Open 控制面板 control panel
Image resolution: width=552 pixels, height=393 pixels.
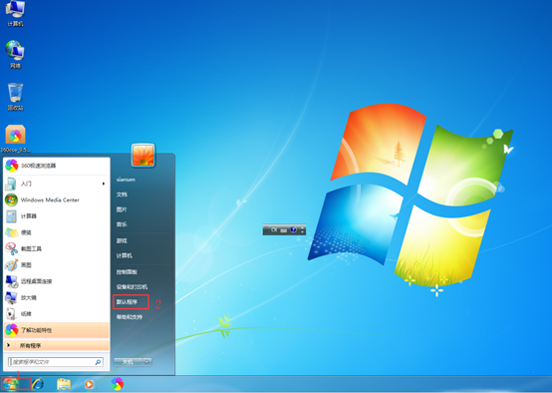tap(127, 272)
